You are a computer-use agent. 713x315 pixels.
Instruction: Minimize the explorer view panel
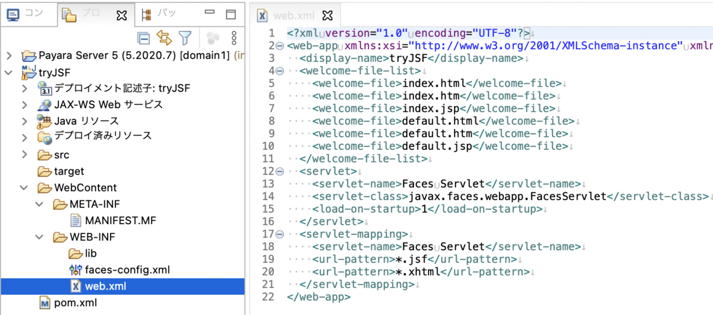point(209,13)
